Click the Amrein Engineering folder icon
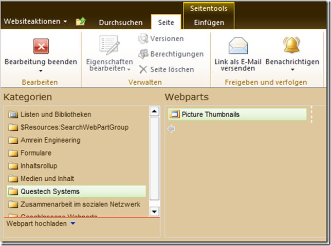The width and height of the screenshot is (331, 246). pyautogui.click(x=13, y=140)
